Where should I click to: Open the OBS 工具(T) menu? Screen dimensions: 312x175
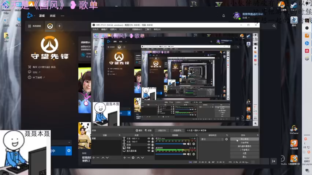[x=148, y=30]
